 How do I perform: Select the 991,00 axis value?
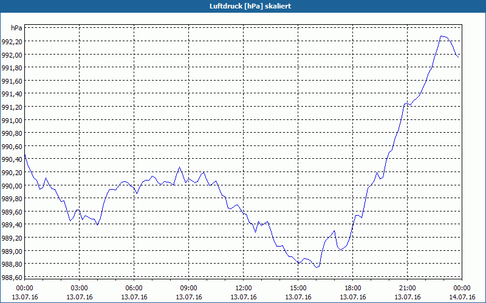pyautogui.click(x=12, y=120)
